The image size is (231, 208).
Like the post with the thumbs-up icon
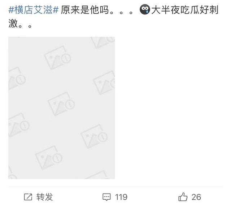183,197
